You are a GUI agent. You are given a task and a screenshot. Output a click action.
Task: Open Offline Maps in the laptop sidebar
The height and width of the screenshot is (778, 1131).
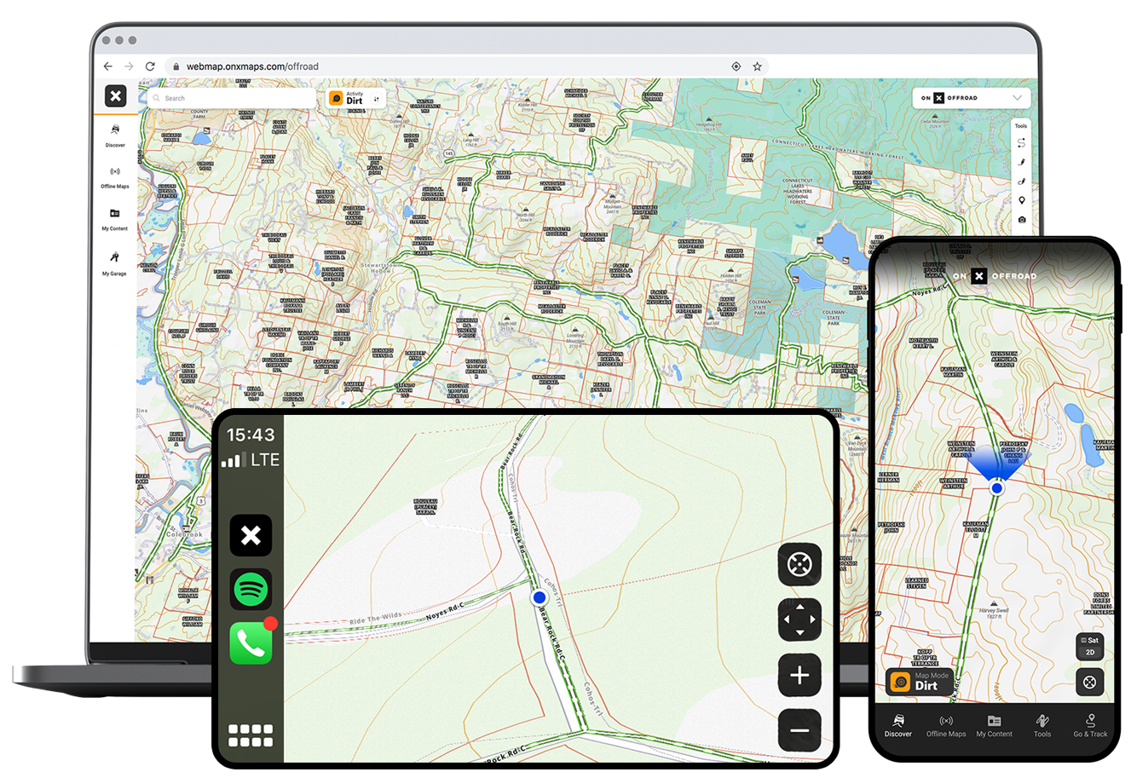tap(115, 177)
